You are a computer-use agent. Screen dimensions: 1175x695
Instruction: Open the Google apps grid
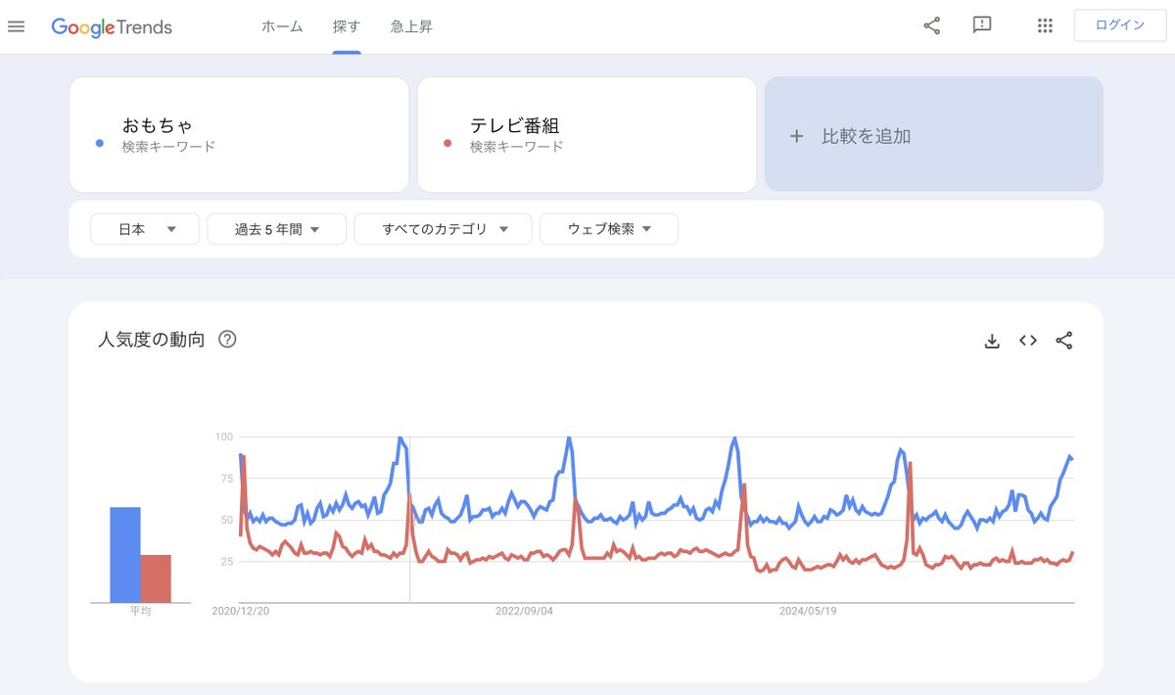click(1045, 26)
